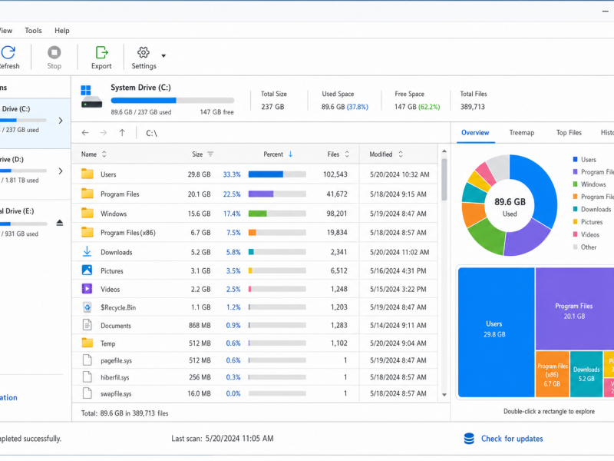This screenshot has width=614, height=461.
Task: Switch to the Top Files tab
Action: [x=569, y=132]
